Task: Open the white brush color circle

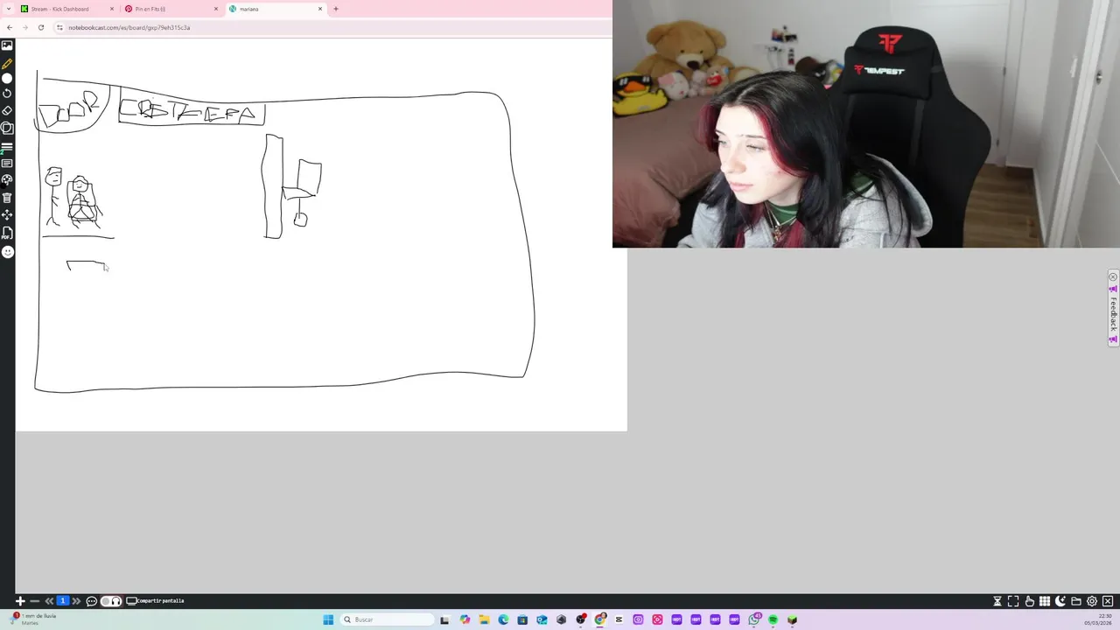Action: pos(7,79)
